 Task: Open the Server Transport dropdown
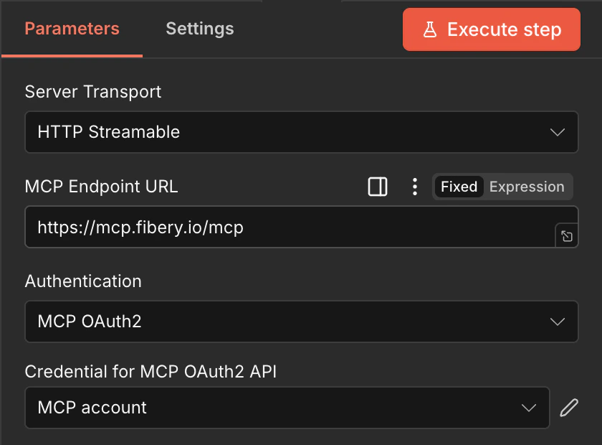tap(301, 132)
